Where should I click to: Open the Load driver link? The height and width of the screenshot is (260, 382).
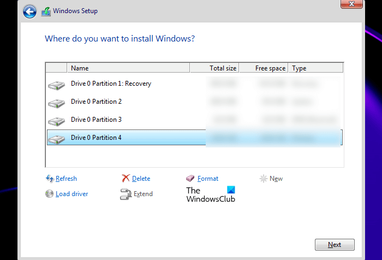click(71, 194)
